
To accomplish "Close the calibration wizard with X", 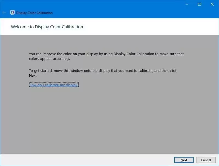I will [212, 4].
